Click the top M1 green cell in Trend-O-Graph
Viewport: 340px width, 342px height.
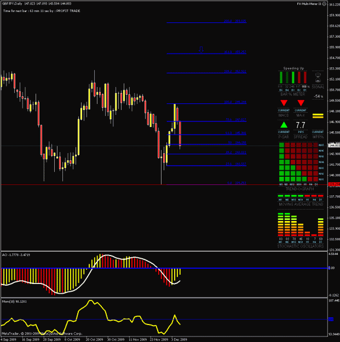tap(281, 145)
